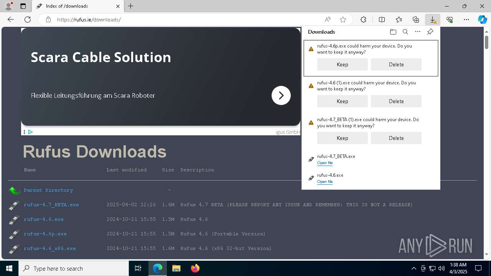Click the Scara Cable Solution ad banner
The width and height of the screenshot is (491, 276).
coord(161,77)
